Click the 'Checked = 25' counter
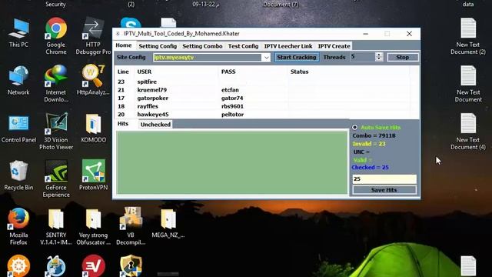 click(x=371, y=168)
